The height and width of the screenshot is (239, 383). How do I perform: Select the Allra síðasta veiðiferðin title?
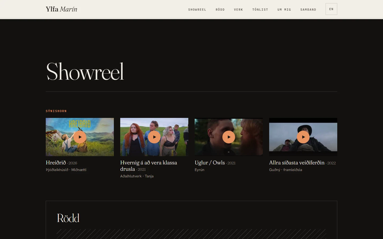297,163
